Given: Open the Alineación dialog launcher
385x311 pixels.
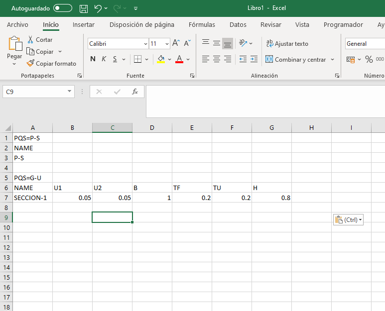Looking at the screenshot, I should coord(337,76).
